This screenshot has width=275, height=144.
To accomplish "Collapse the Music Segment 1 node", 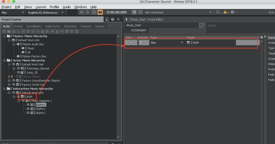I will click(19, 101).
